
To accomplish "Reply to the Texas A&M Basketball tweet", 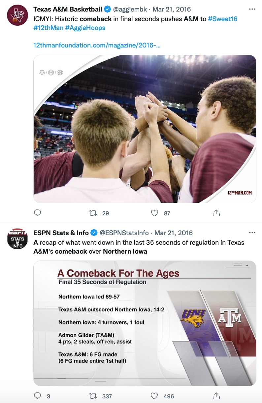I will (x=38, y=213).
